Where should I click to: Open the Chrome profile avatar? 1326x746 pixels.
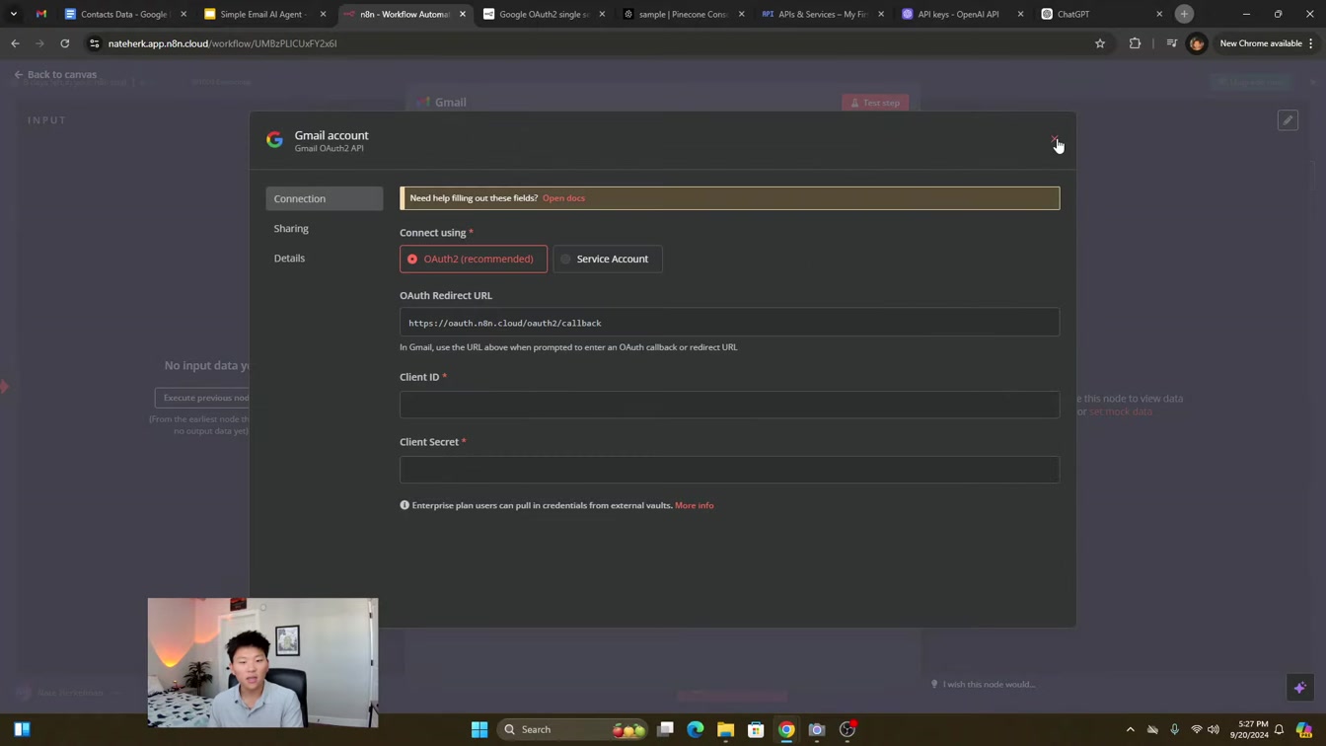[1197, 43]
